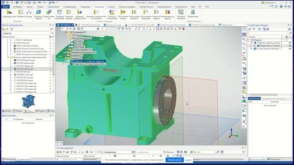Click the large text A icon in right view toolbar
This screenshot has width=294, height=165.
tap(244, 122)
